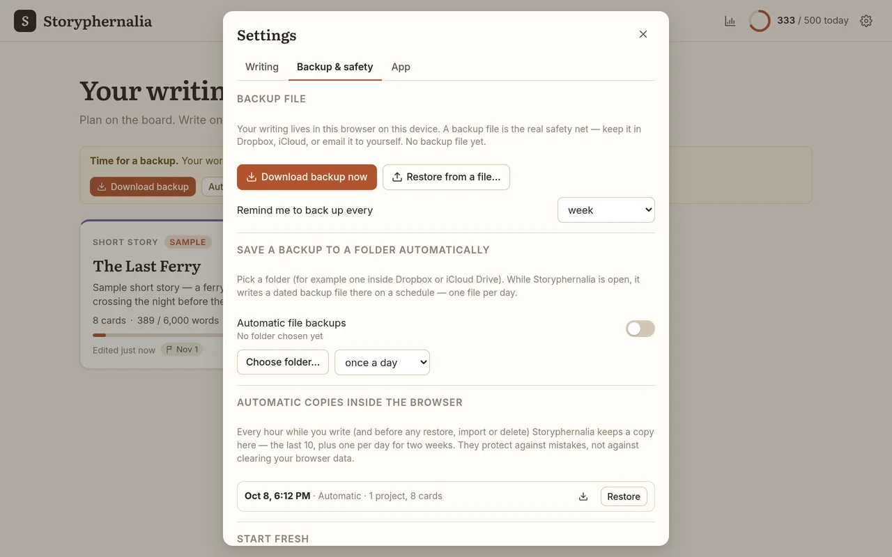Click the daily word goal progress ring
Viewport: 892px width, 557px height.
coord(760,21)
